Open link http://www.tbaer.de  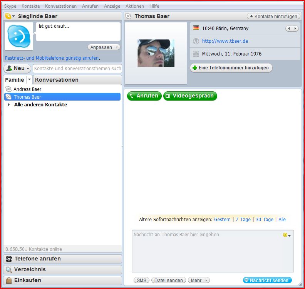point(225,41)
